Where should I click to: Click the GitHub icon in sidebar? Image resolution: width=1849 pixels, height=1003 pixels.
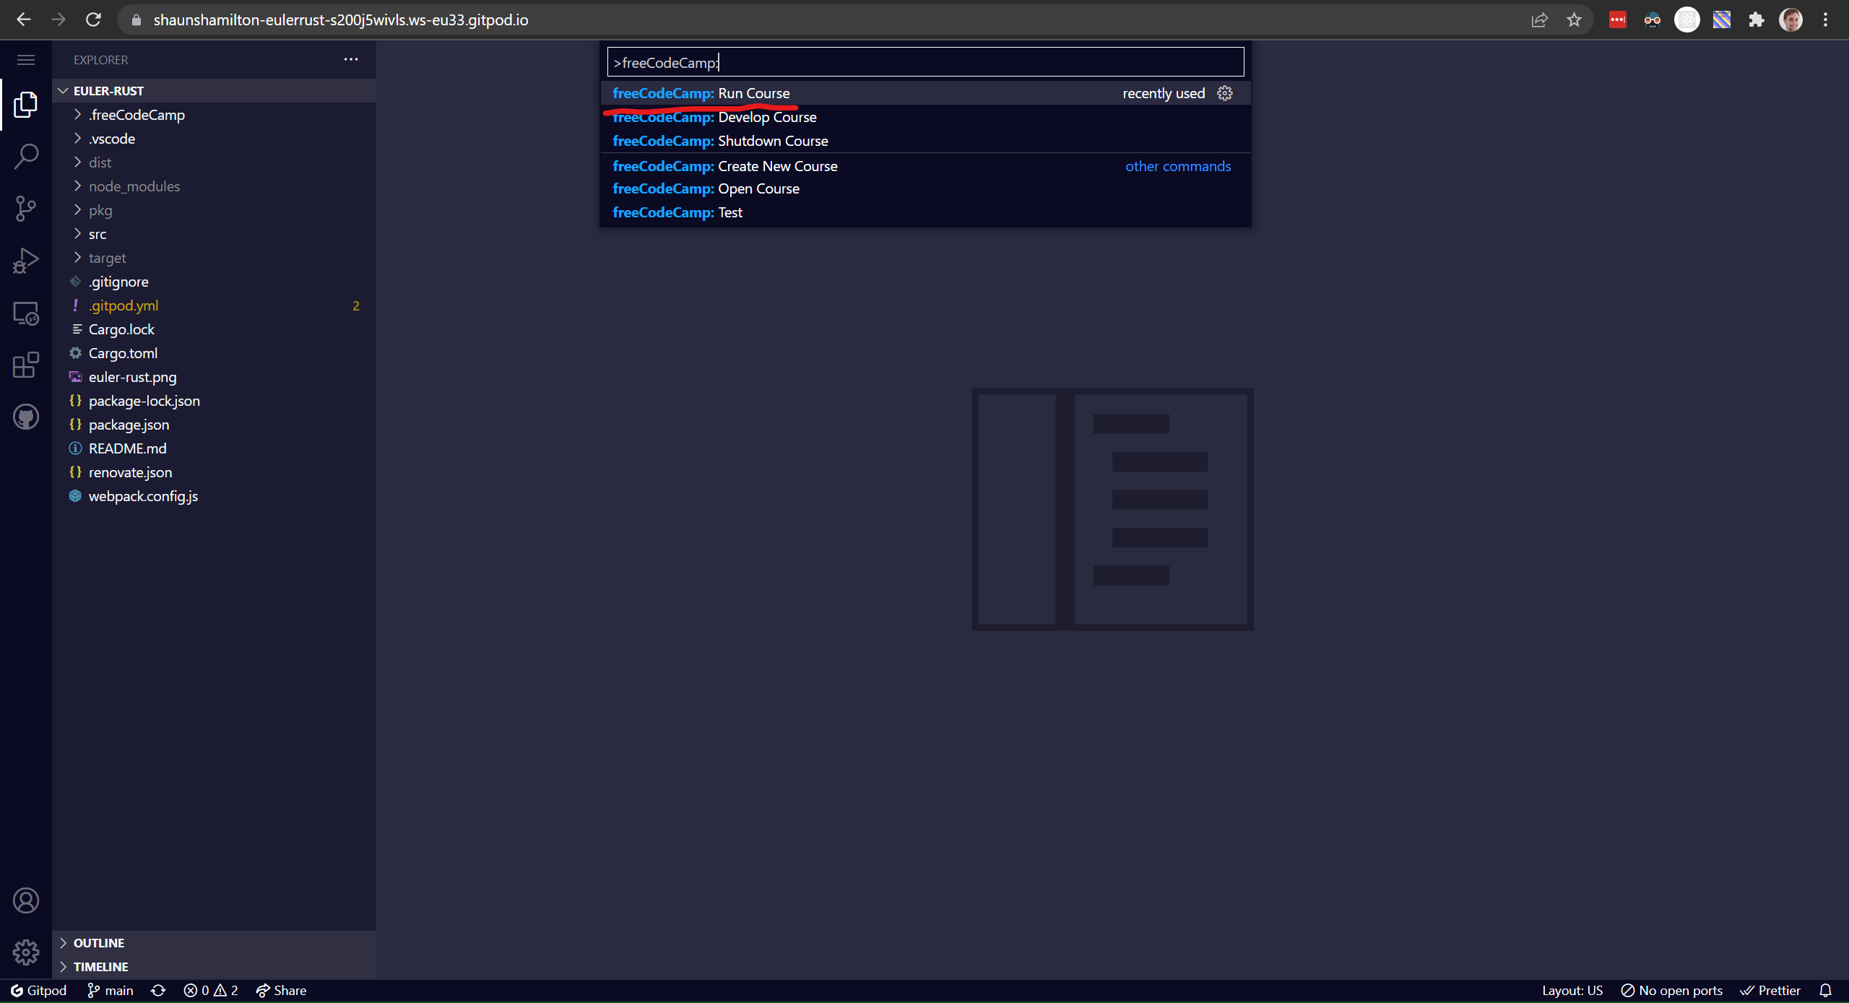click(x=26, y=416)
